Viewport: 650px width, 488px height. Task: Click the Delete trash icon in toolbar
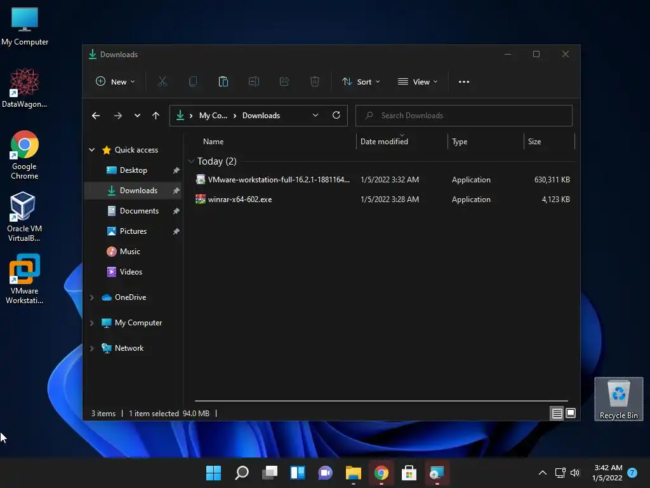pyautogui.click(x=315, y=82)
